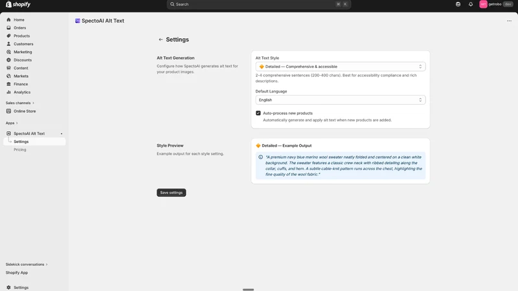Viewport: 518px width, 291px height.
Task: Open Customers section
Action: click(x=23, y=44)
